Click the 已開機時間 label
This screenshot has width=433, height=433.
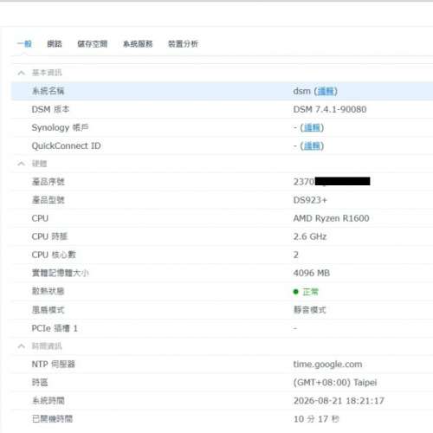pos(52,419)
